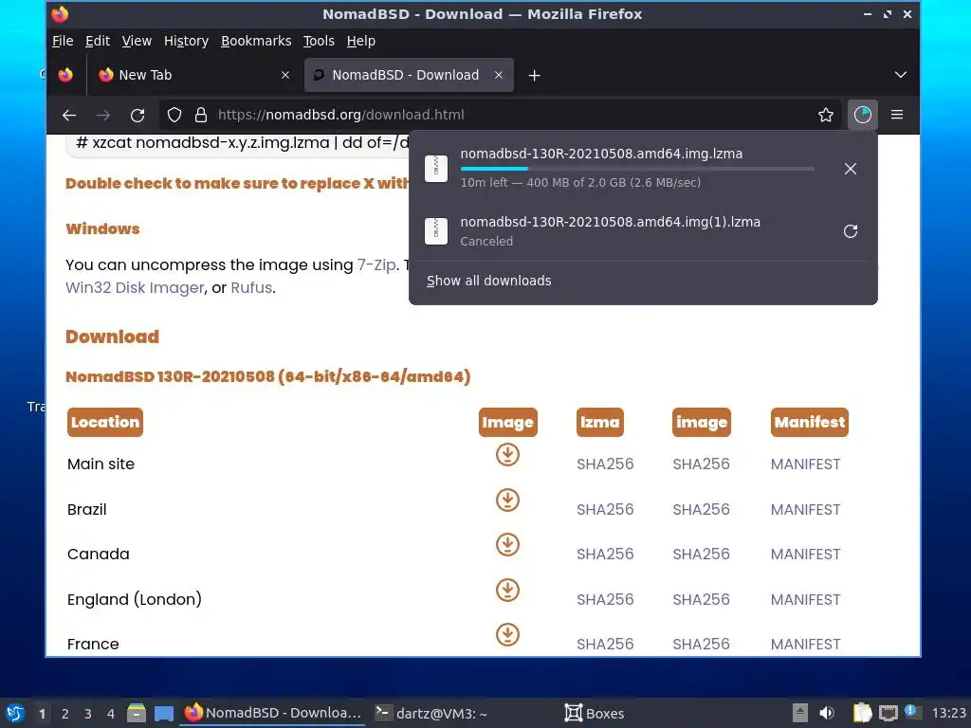Click the download progress bar
Screen dimensions: 971x728
tap(636, 169)
